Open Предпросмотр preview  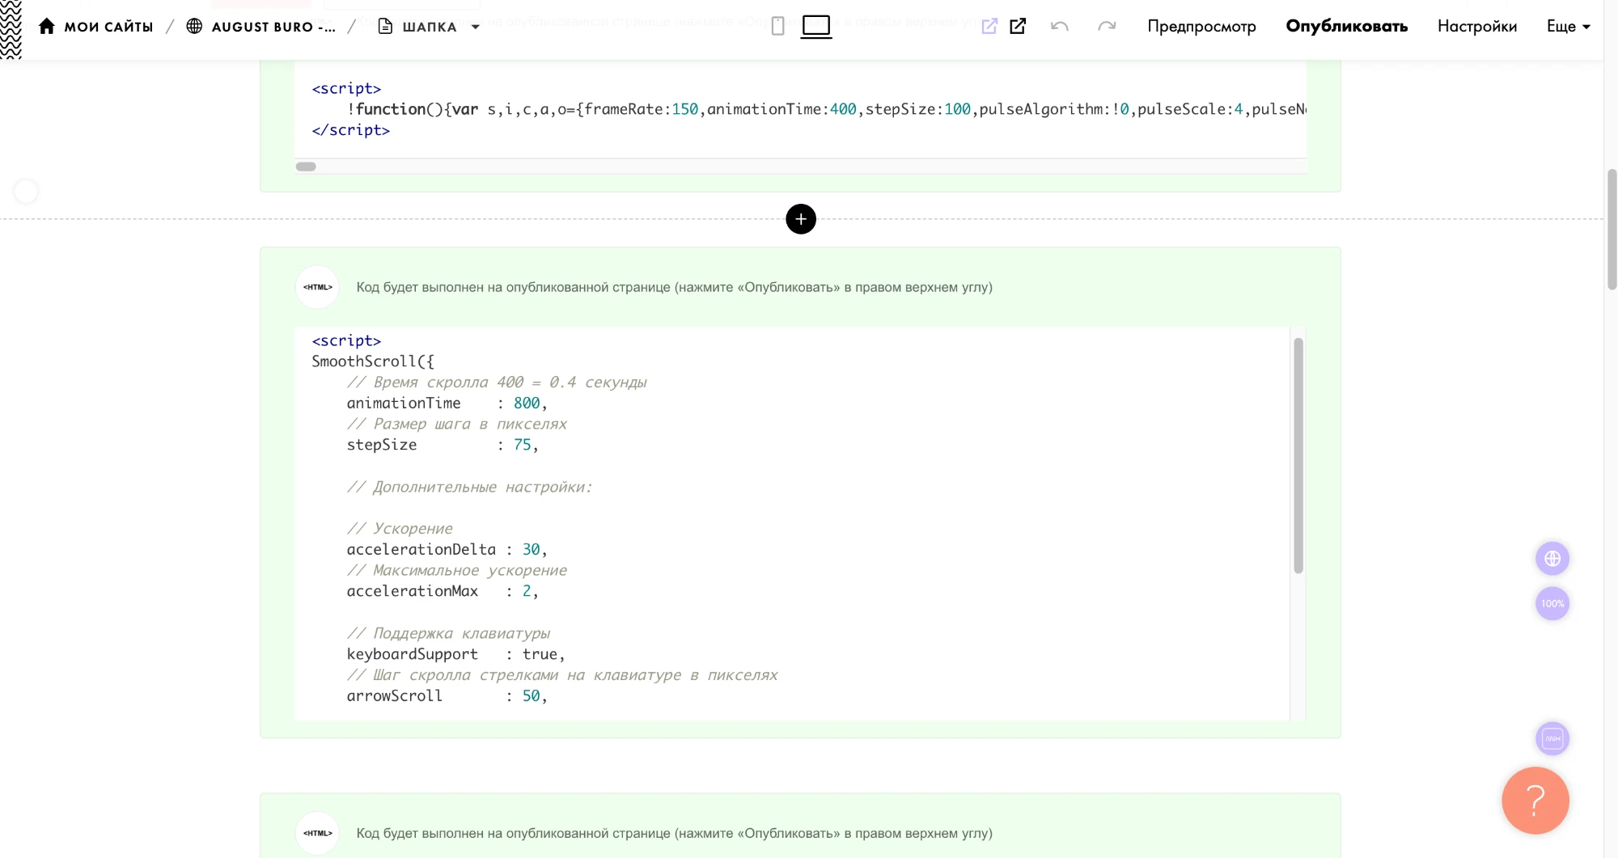pyautogui.click(x=1201, y=27)
